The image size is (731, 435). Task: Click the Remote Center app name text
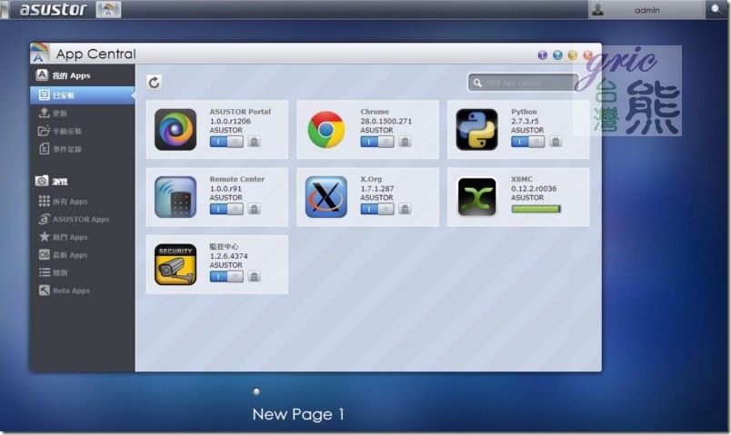(236, 179)
